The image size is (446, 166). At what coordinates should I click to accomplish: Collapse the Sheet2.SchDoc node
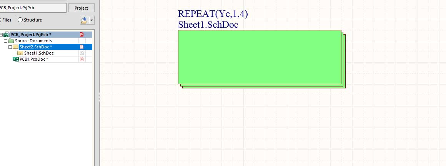(10, 47)
